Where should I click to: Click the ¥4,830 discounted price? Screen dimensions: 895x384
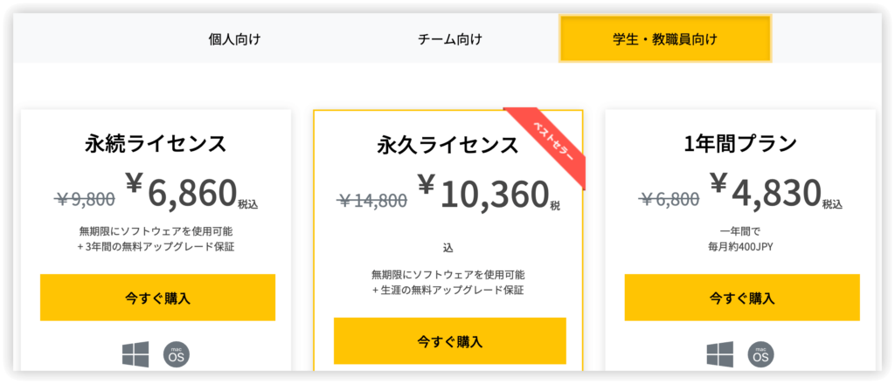765,191
